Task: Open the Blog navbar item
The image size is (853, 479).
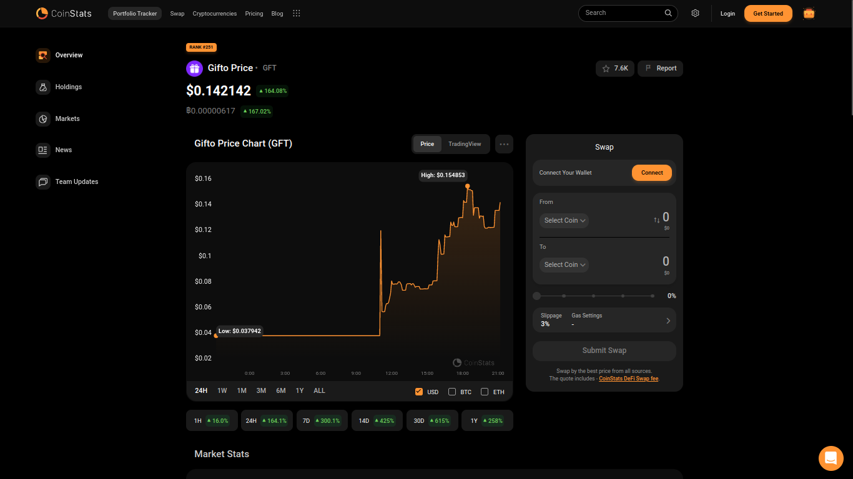Action: click(x=277, y=14)
